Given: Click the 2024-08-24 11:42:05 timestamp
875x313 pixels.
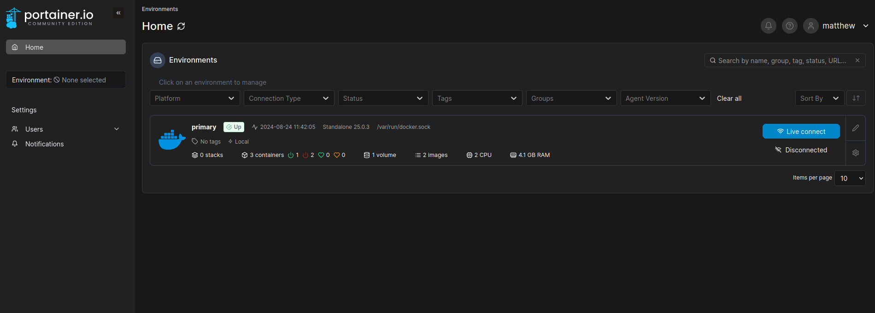Looking at the screenshot, I should tap(288, 127).
